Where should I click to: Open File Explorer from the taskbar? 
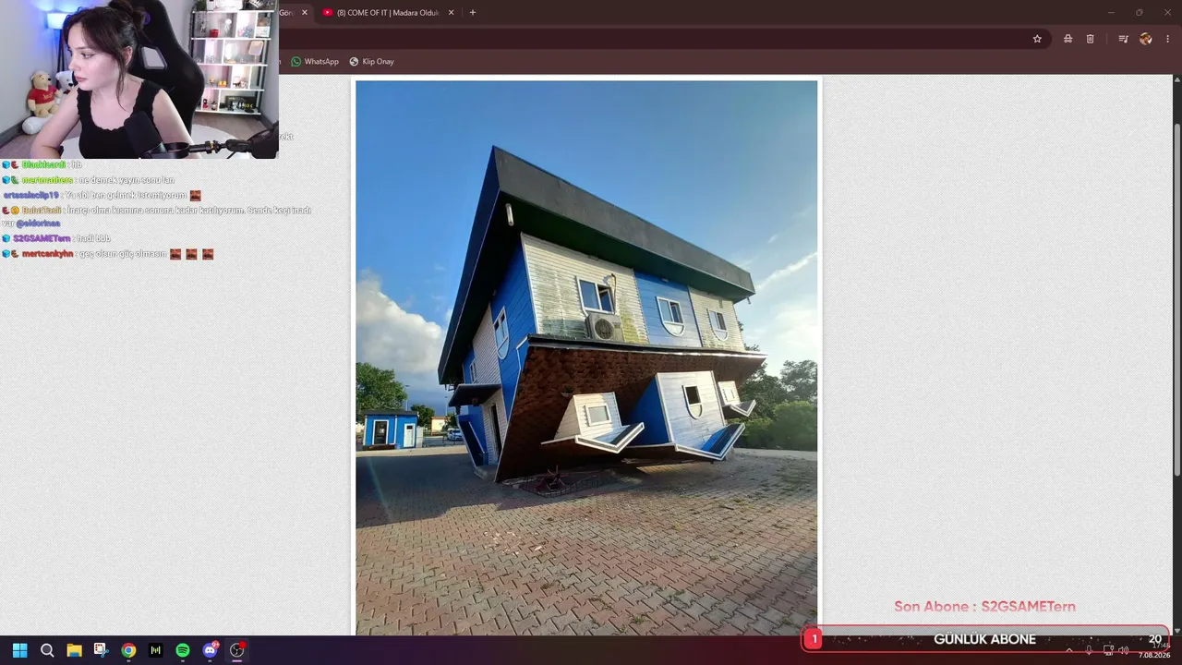point(74,650)
